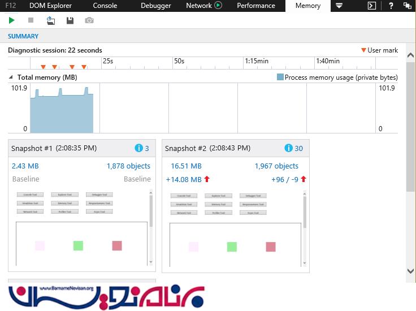Click the Process memory usage legend swatch
The width and height of the screenshot is (416, 311).
(x=280, y=77)
